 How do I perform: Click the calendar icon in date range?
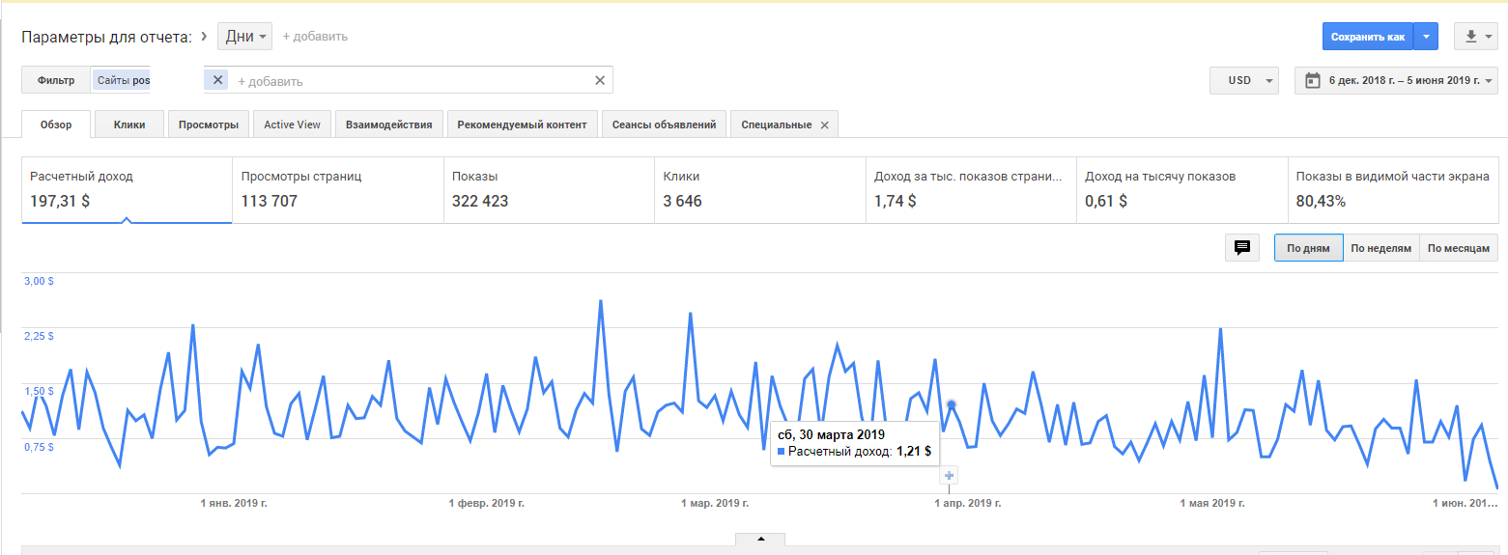(1313, 80)
